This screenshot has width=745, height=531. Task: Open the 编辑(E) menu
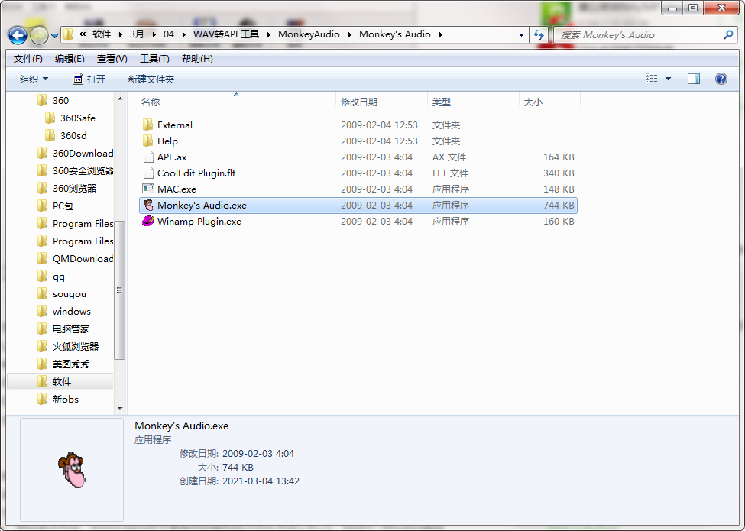click(70, 59)
